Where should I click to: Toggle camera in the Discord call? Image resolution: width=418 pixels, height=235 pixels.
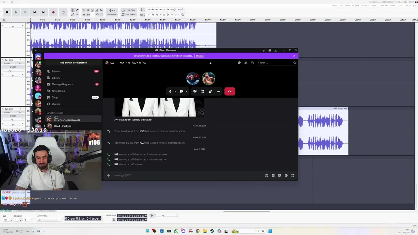(x=182, y=91)
